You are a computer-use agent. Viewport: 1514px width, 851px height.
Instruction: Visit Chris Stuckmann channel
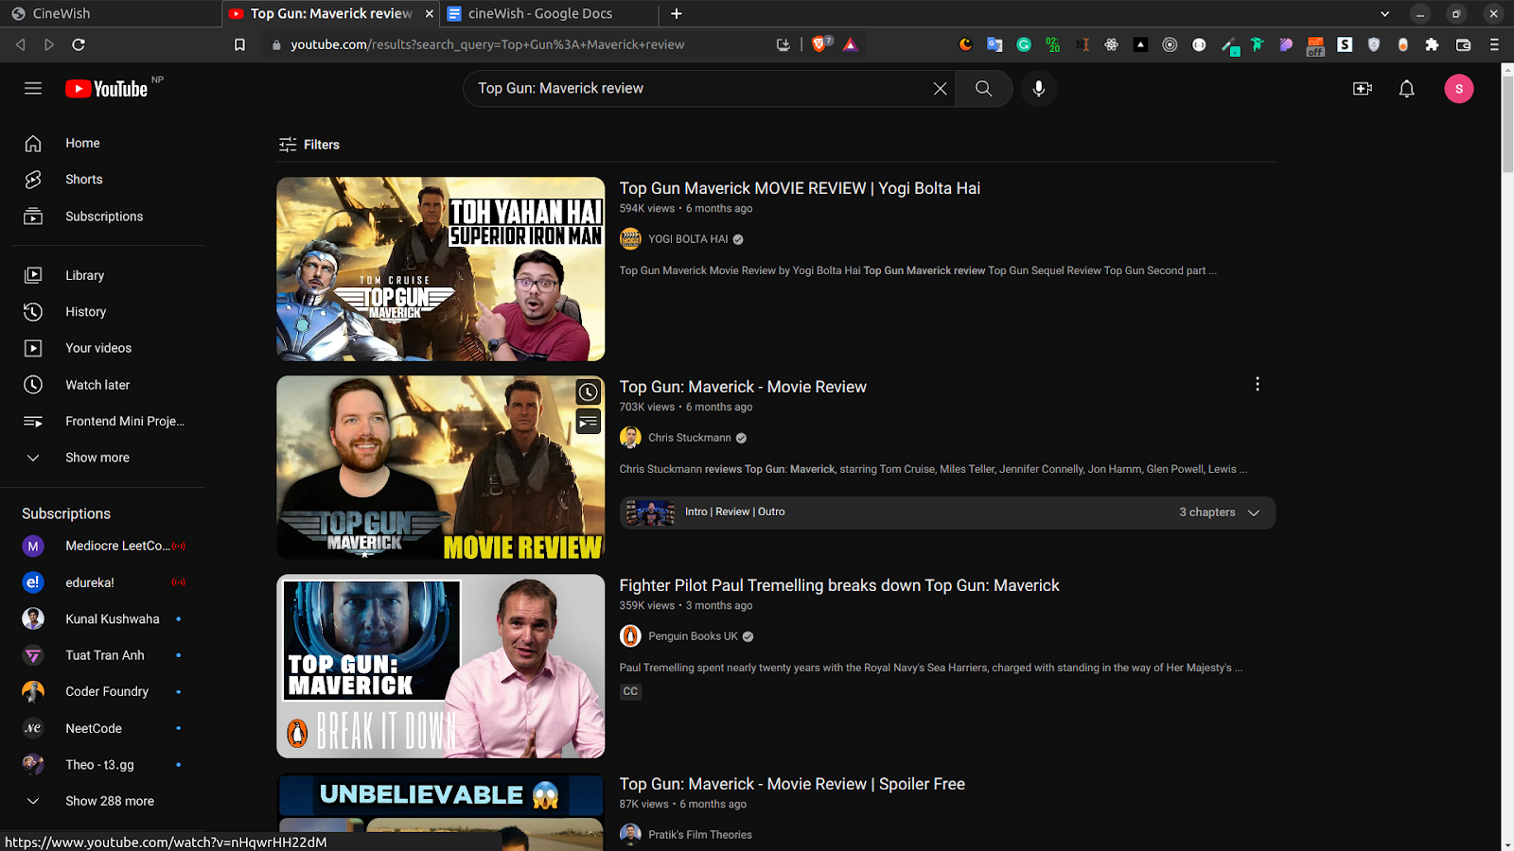[690, 438]
